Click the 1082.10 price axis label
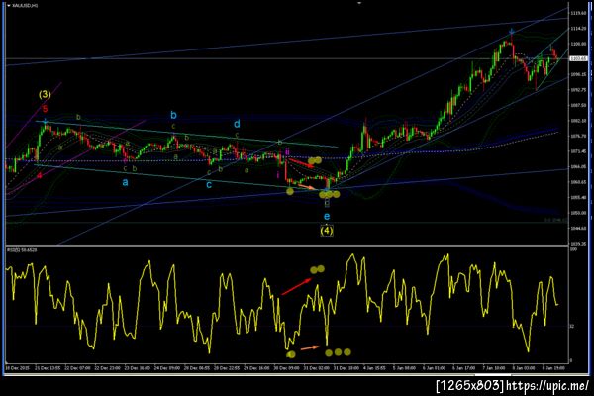 pyautogui.click(x=578, y=121)
